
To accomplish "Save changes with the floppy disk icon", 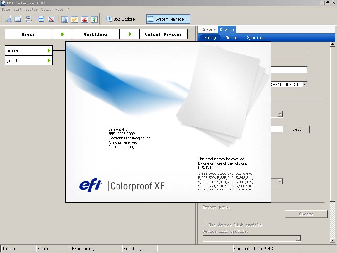I will [x=41, y=19].
